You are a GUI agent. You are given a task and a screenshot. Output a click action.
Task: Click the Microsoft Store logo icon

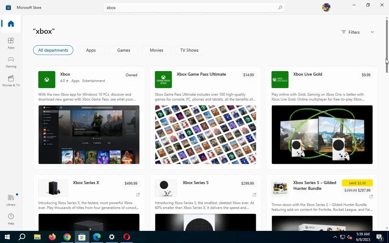9,7
